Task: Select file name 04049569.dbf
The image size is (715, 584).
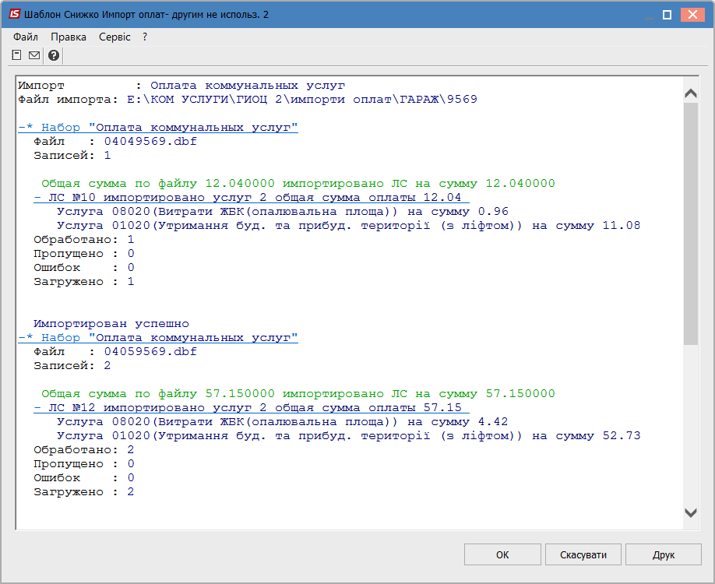Action: 150,141
